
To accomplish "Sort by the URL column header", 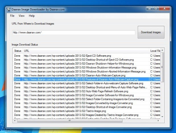I will coord(86,51).
